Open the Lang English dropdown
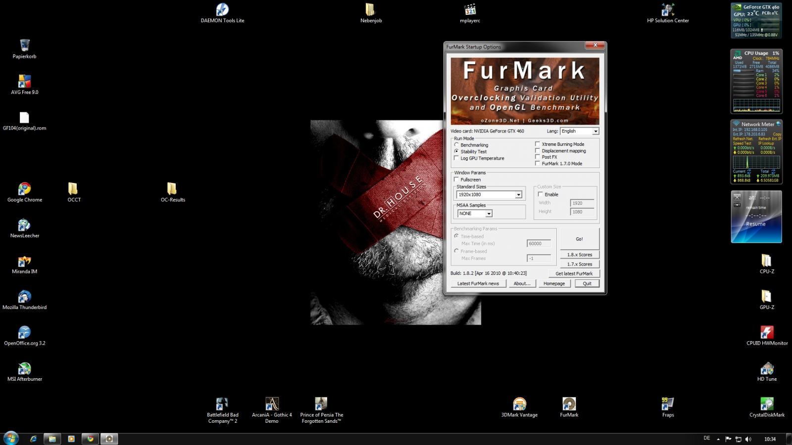Viewport: 792px width, 445px height. pyautogui.click(x=579, y=131)
